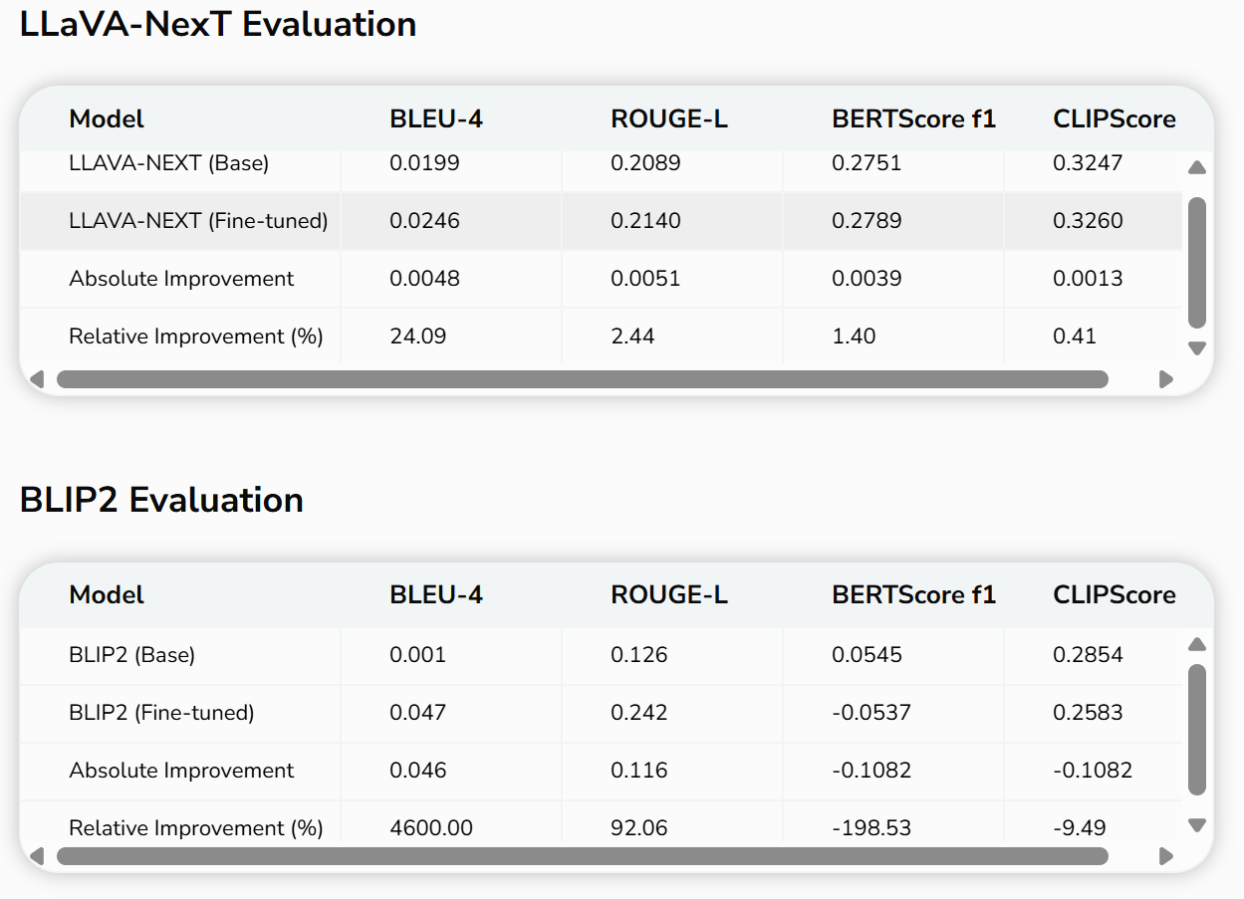Click BLEU-4 header in BLIP2 table
This screenshot has height=899, width=1244.
tap(436, 595)
